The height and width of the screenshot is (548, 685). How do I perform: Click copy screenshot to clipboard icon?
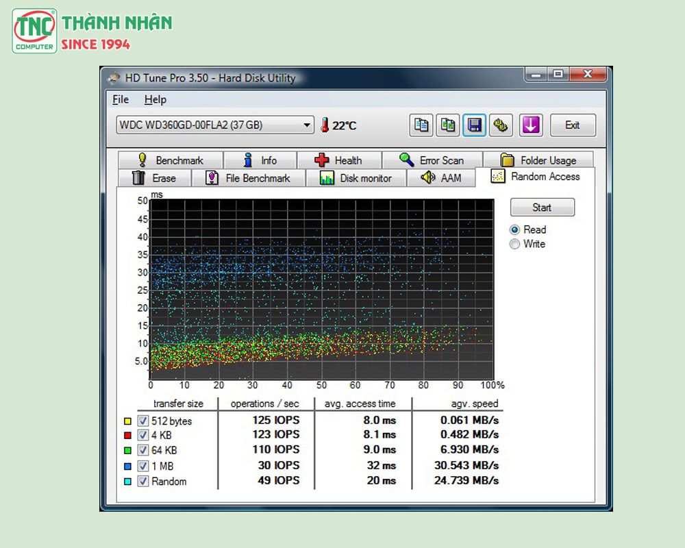(x=448, y=125)
